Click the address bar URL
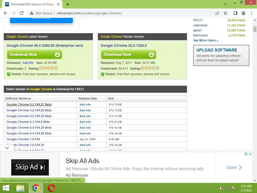This screenshot has height=193, width=257. coord(89,13)
